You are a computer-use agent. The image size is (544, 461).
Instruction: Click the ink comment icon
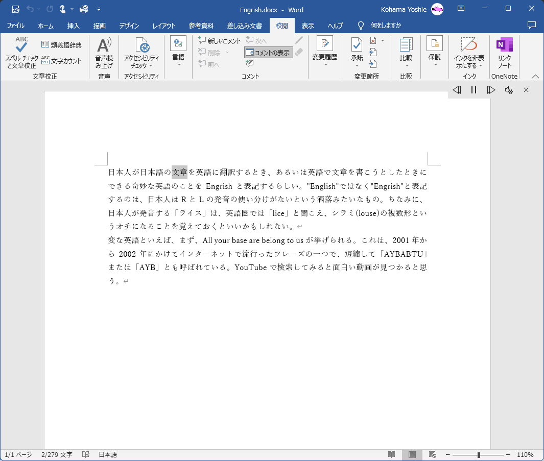point(249,63)
